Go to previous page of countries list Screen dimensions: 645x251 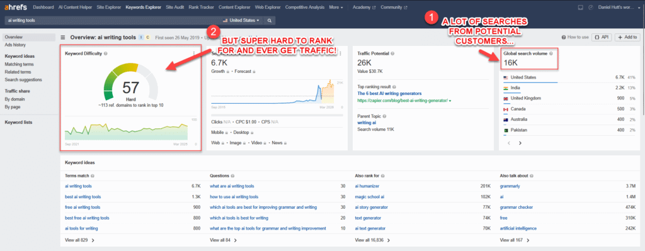(508, 143)
